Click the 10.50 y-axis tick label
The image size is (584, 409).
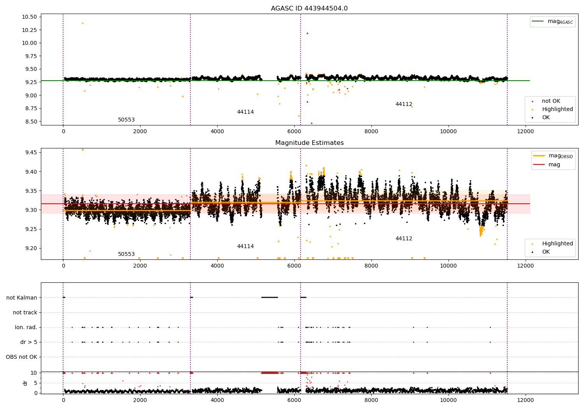point(29,17)
